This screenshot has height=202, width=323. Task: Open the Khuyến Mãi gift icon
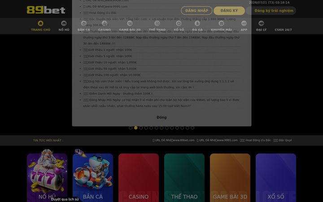tap(221, 23)
